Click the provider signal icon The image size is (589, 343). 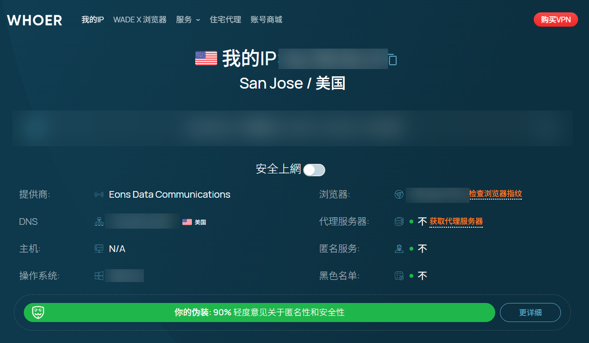(x=99, y=194)
